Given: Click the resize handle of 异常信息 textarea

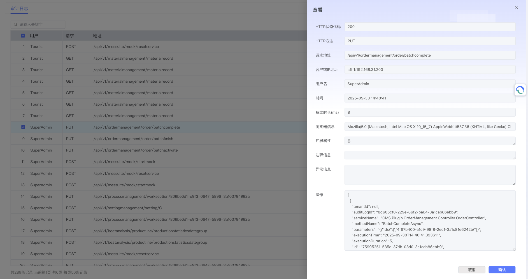Looking at the screenshot, I should [514, 183].
